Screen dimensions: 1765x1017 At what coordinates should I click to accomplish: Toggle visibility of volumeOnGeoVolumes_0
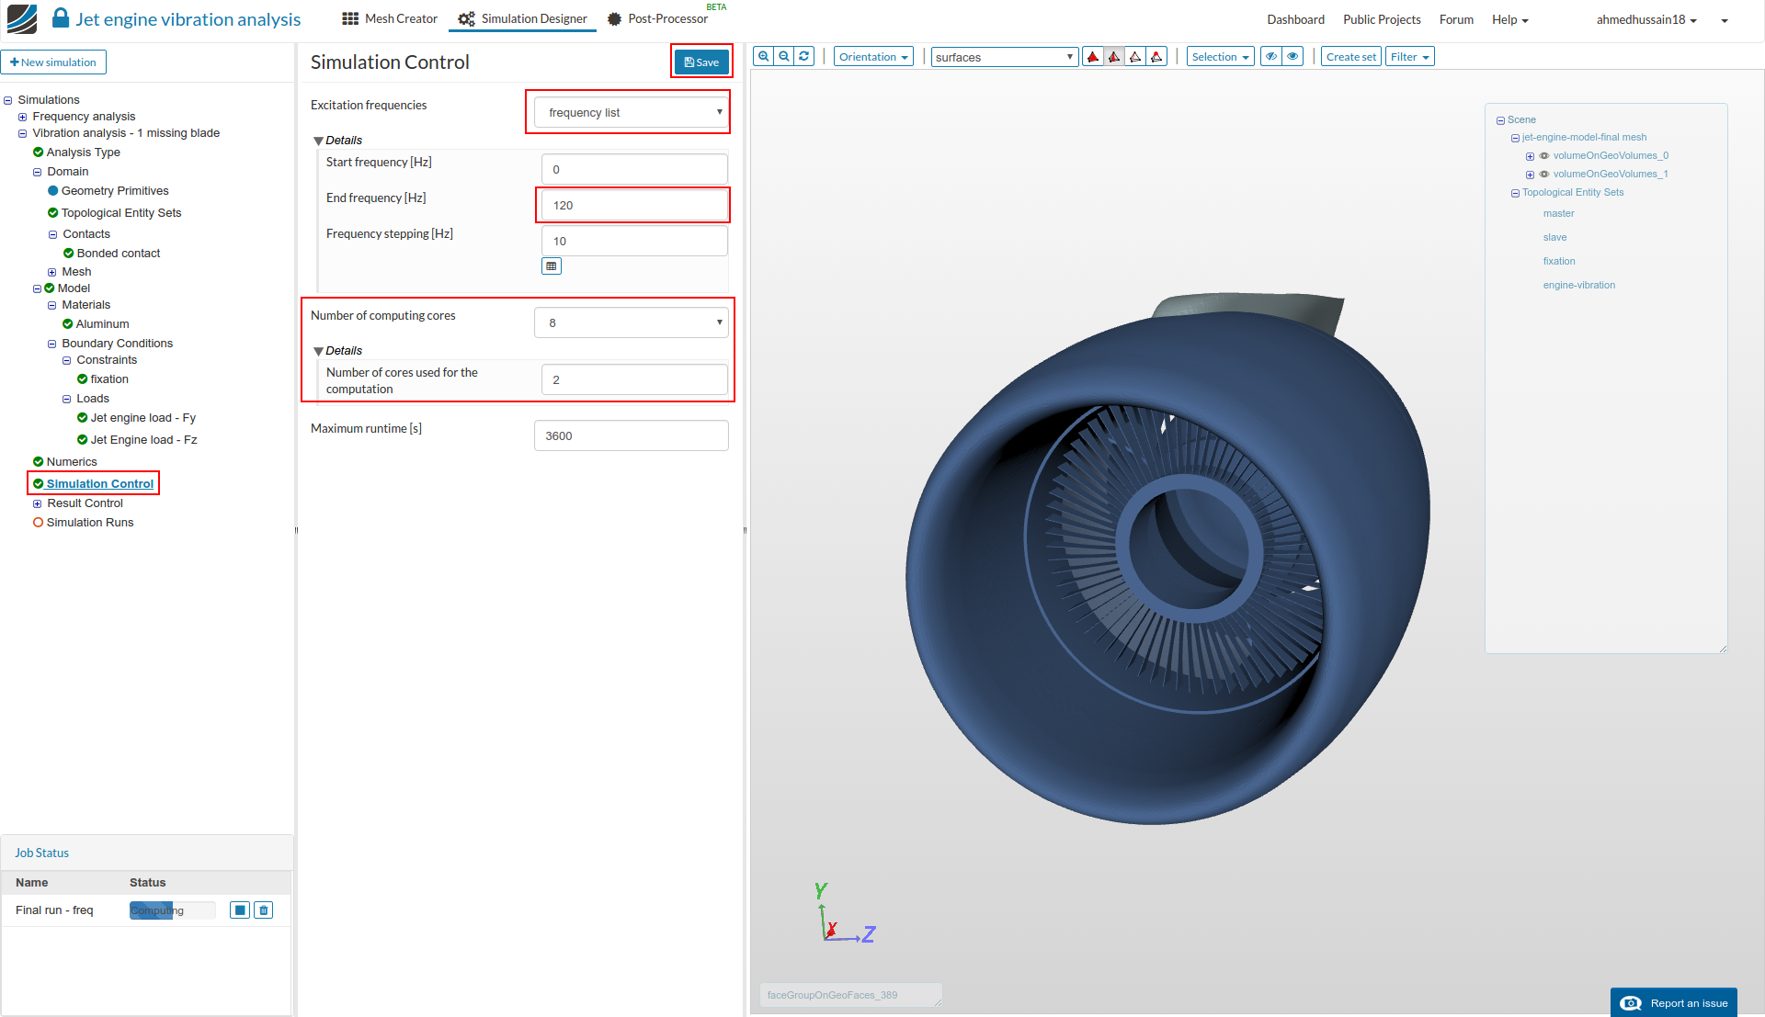1544,156
